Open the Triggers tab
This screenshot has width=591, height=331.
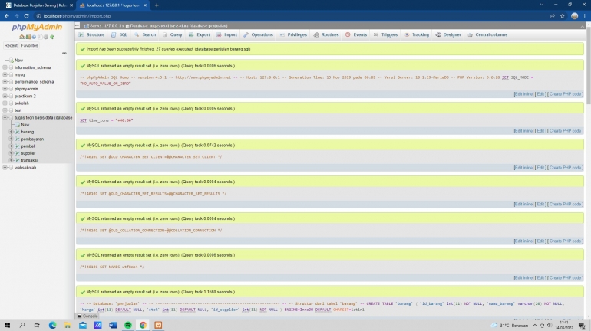pyautogui.click(x=385, y=34)
